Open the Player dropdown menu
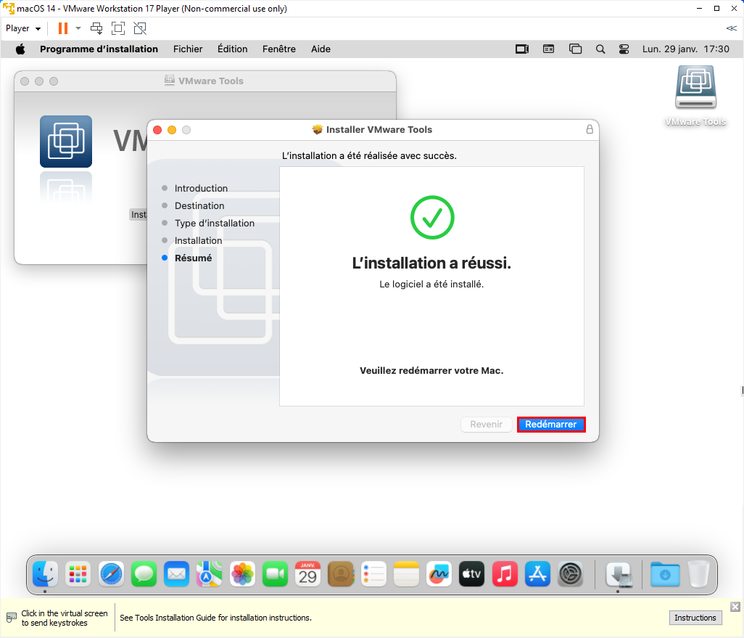 22,28
